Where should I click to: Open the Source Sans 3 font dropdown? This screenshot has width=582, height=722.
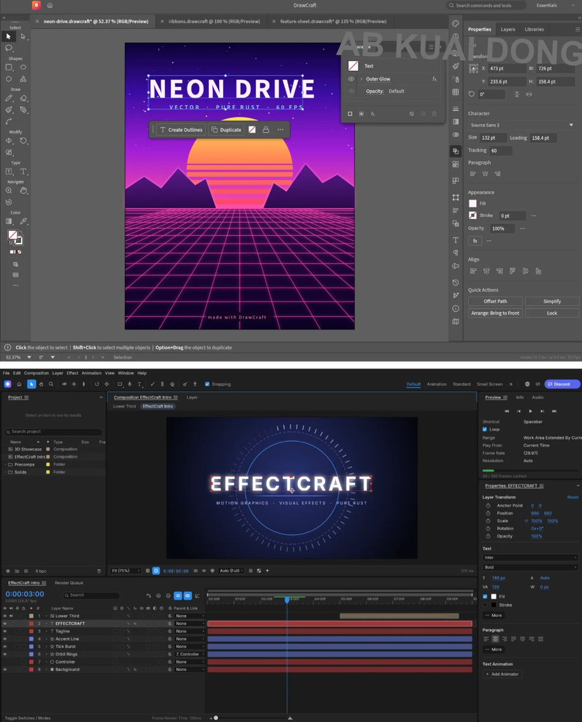coord(522,125)
